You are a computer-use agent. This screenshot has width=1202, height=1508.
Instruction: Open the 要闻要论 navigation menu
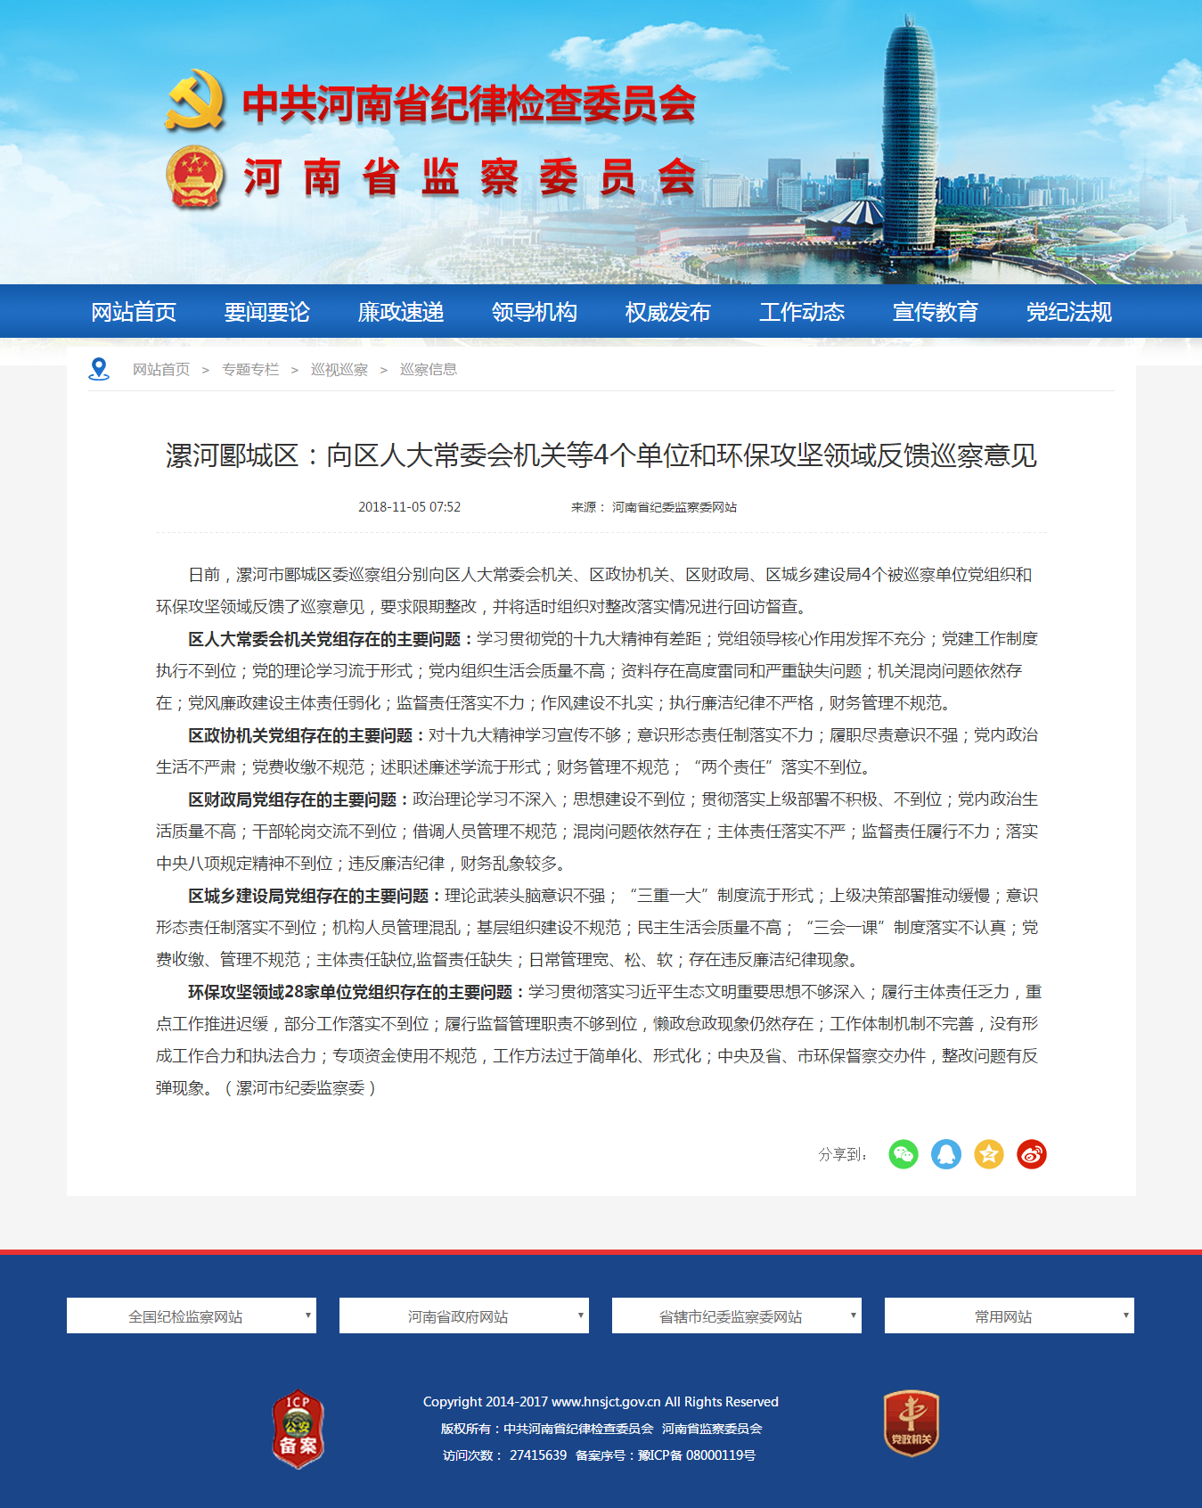[x=267, y=312]
